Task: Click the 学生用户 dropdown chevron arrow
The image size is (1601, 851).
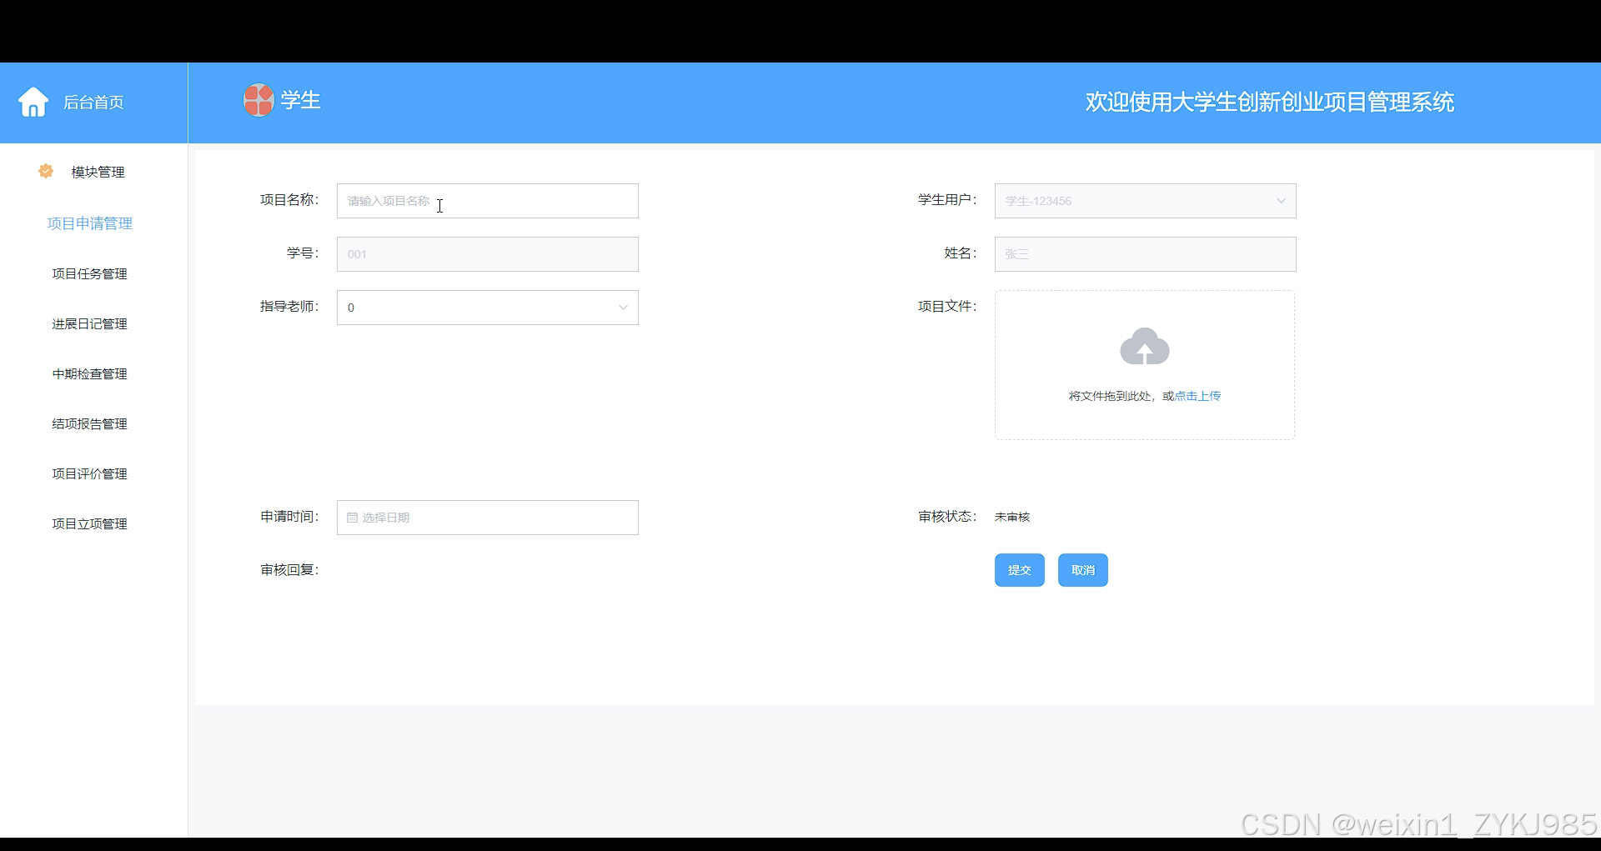Action: click(1281, 201)
